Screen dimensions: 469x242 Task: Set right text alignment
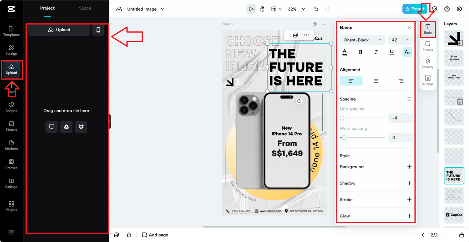click(401, 81)
